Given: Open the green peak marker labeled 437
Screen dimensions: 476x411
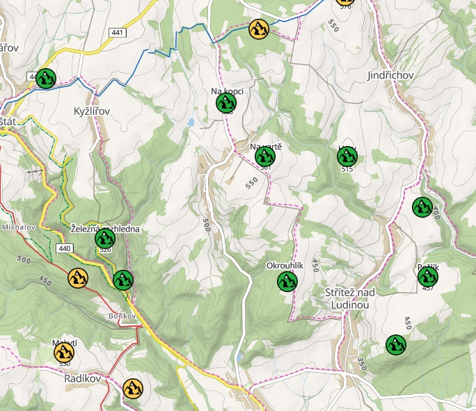Looking at the screenshot, I should 428,277.
